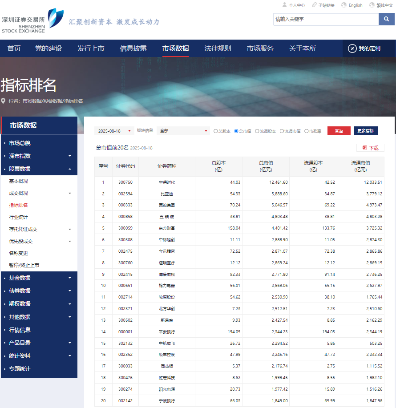Expand the 深市指数 sidebar section
Screen dimensions: 396x408
click(70, 156)
